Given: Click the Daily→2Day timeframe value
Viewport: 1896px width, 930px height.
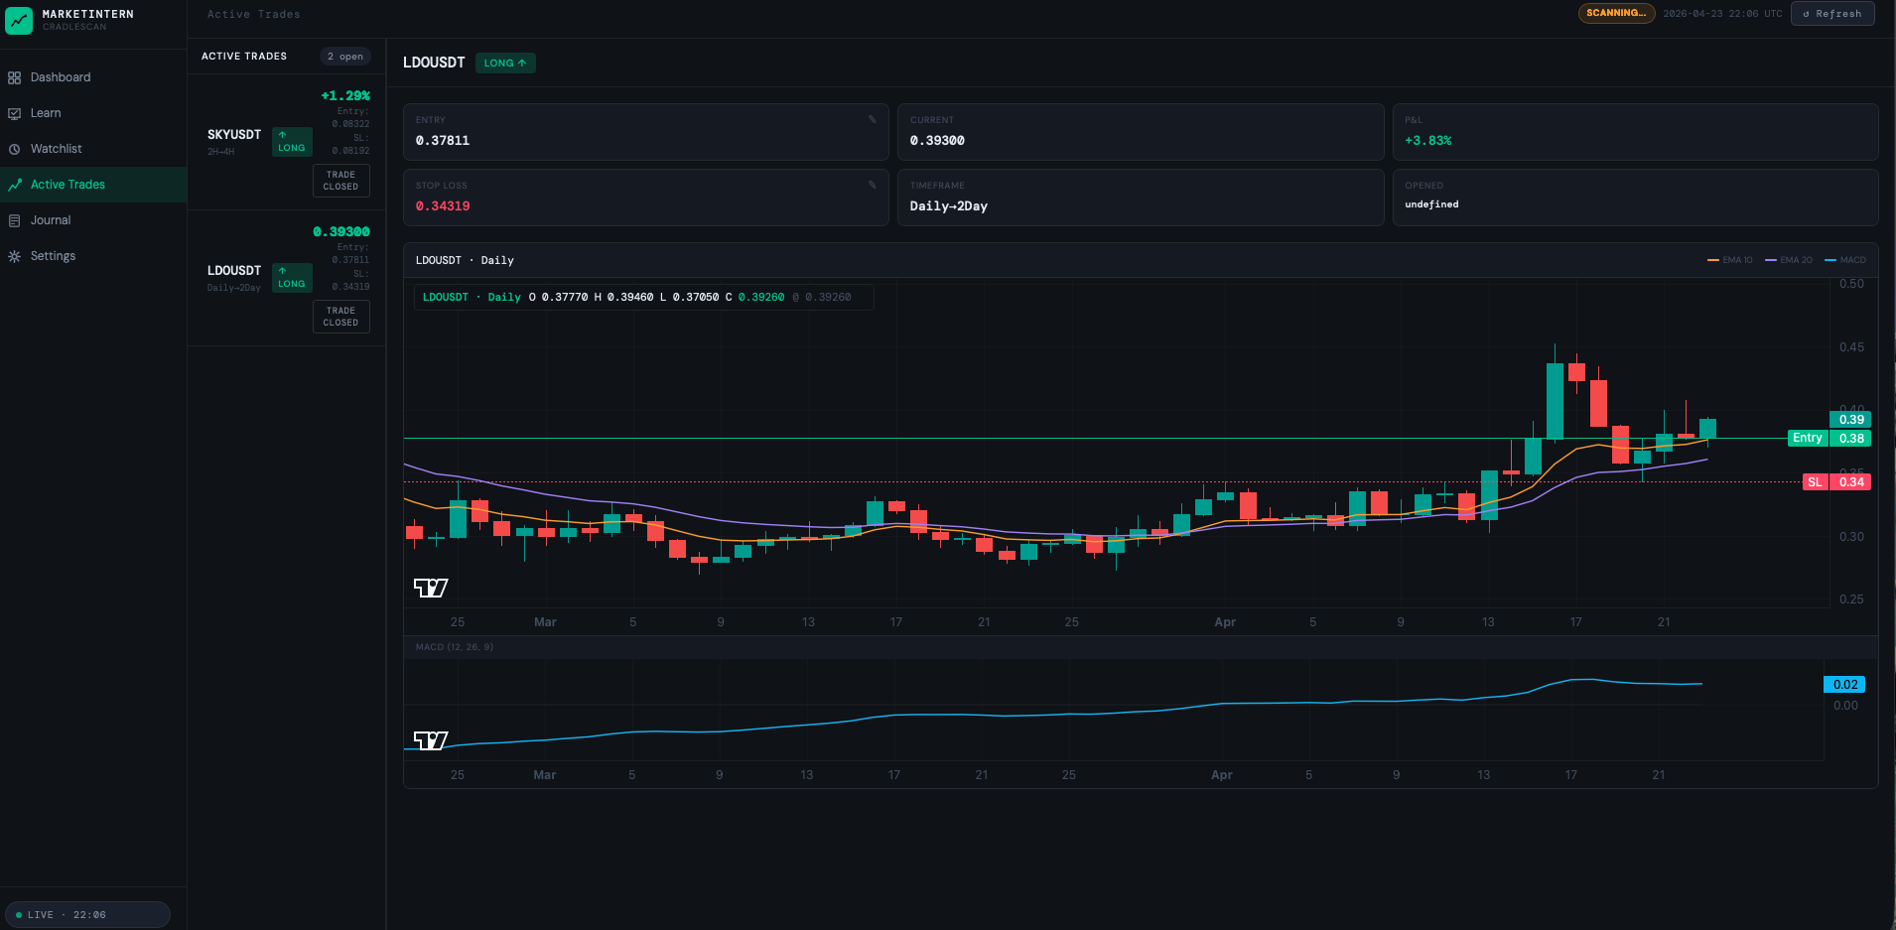Looking at the screenshot, I should click(x=949, y=206).
